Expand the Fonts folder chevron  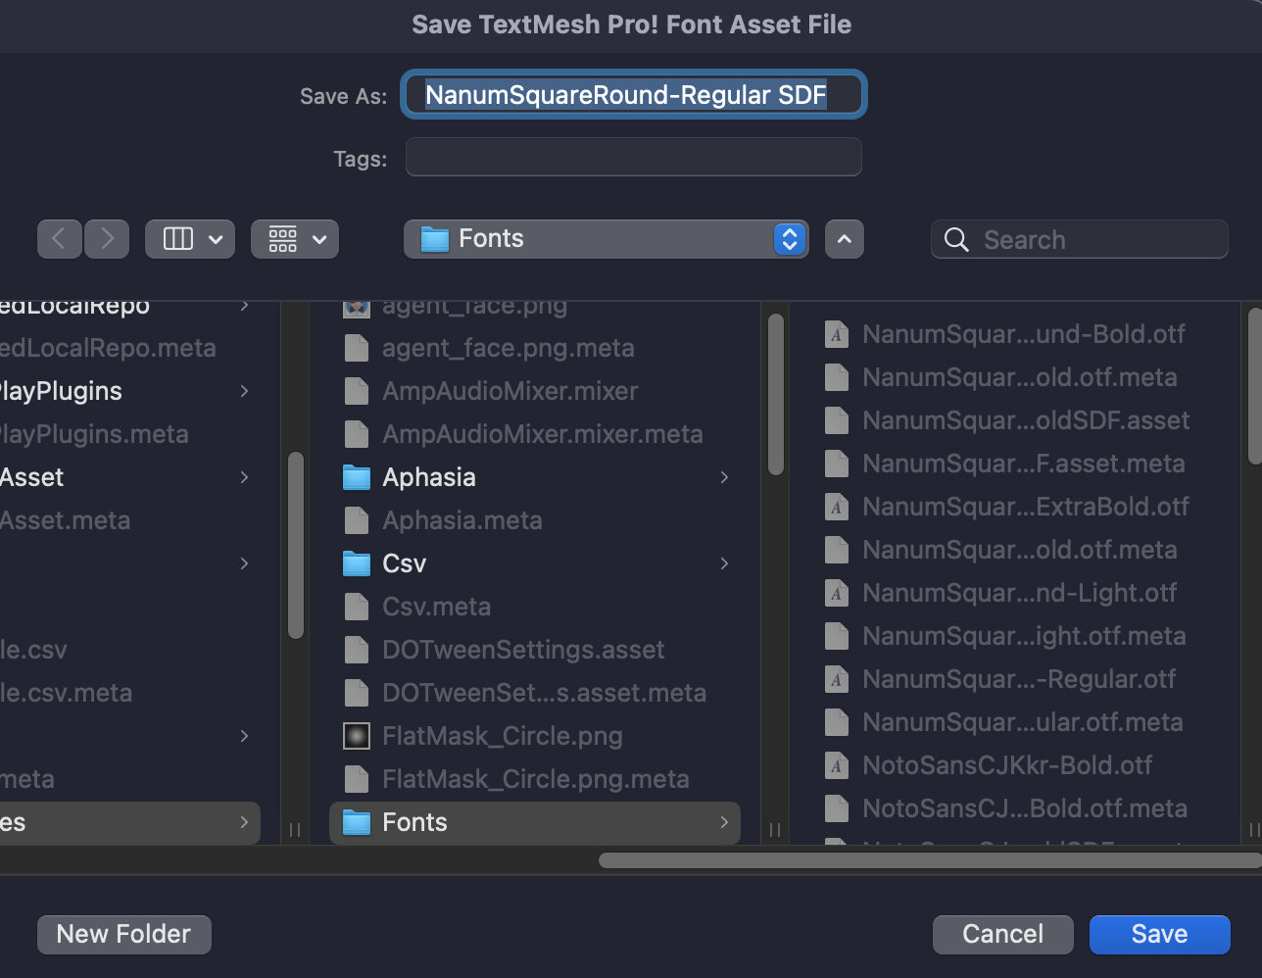(724, 822)
